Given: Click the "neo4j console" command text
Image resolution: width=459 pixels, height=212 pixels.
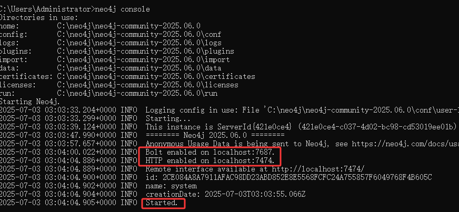Looking at the screenshot, I should coord(122,9).
